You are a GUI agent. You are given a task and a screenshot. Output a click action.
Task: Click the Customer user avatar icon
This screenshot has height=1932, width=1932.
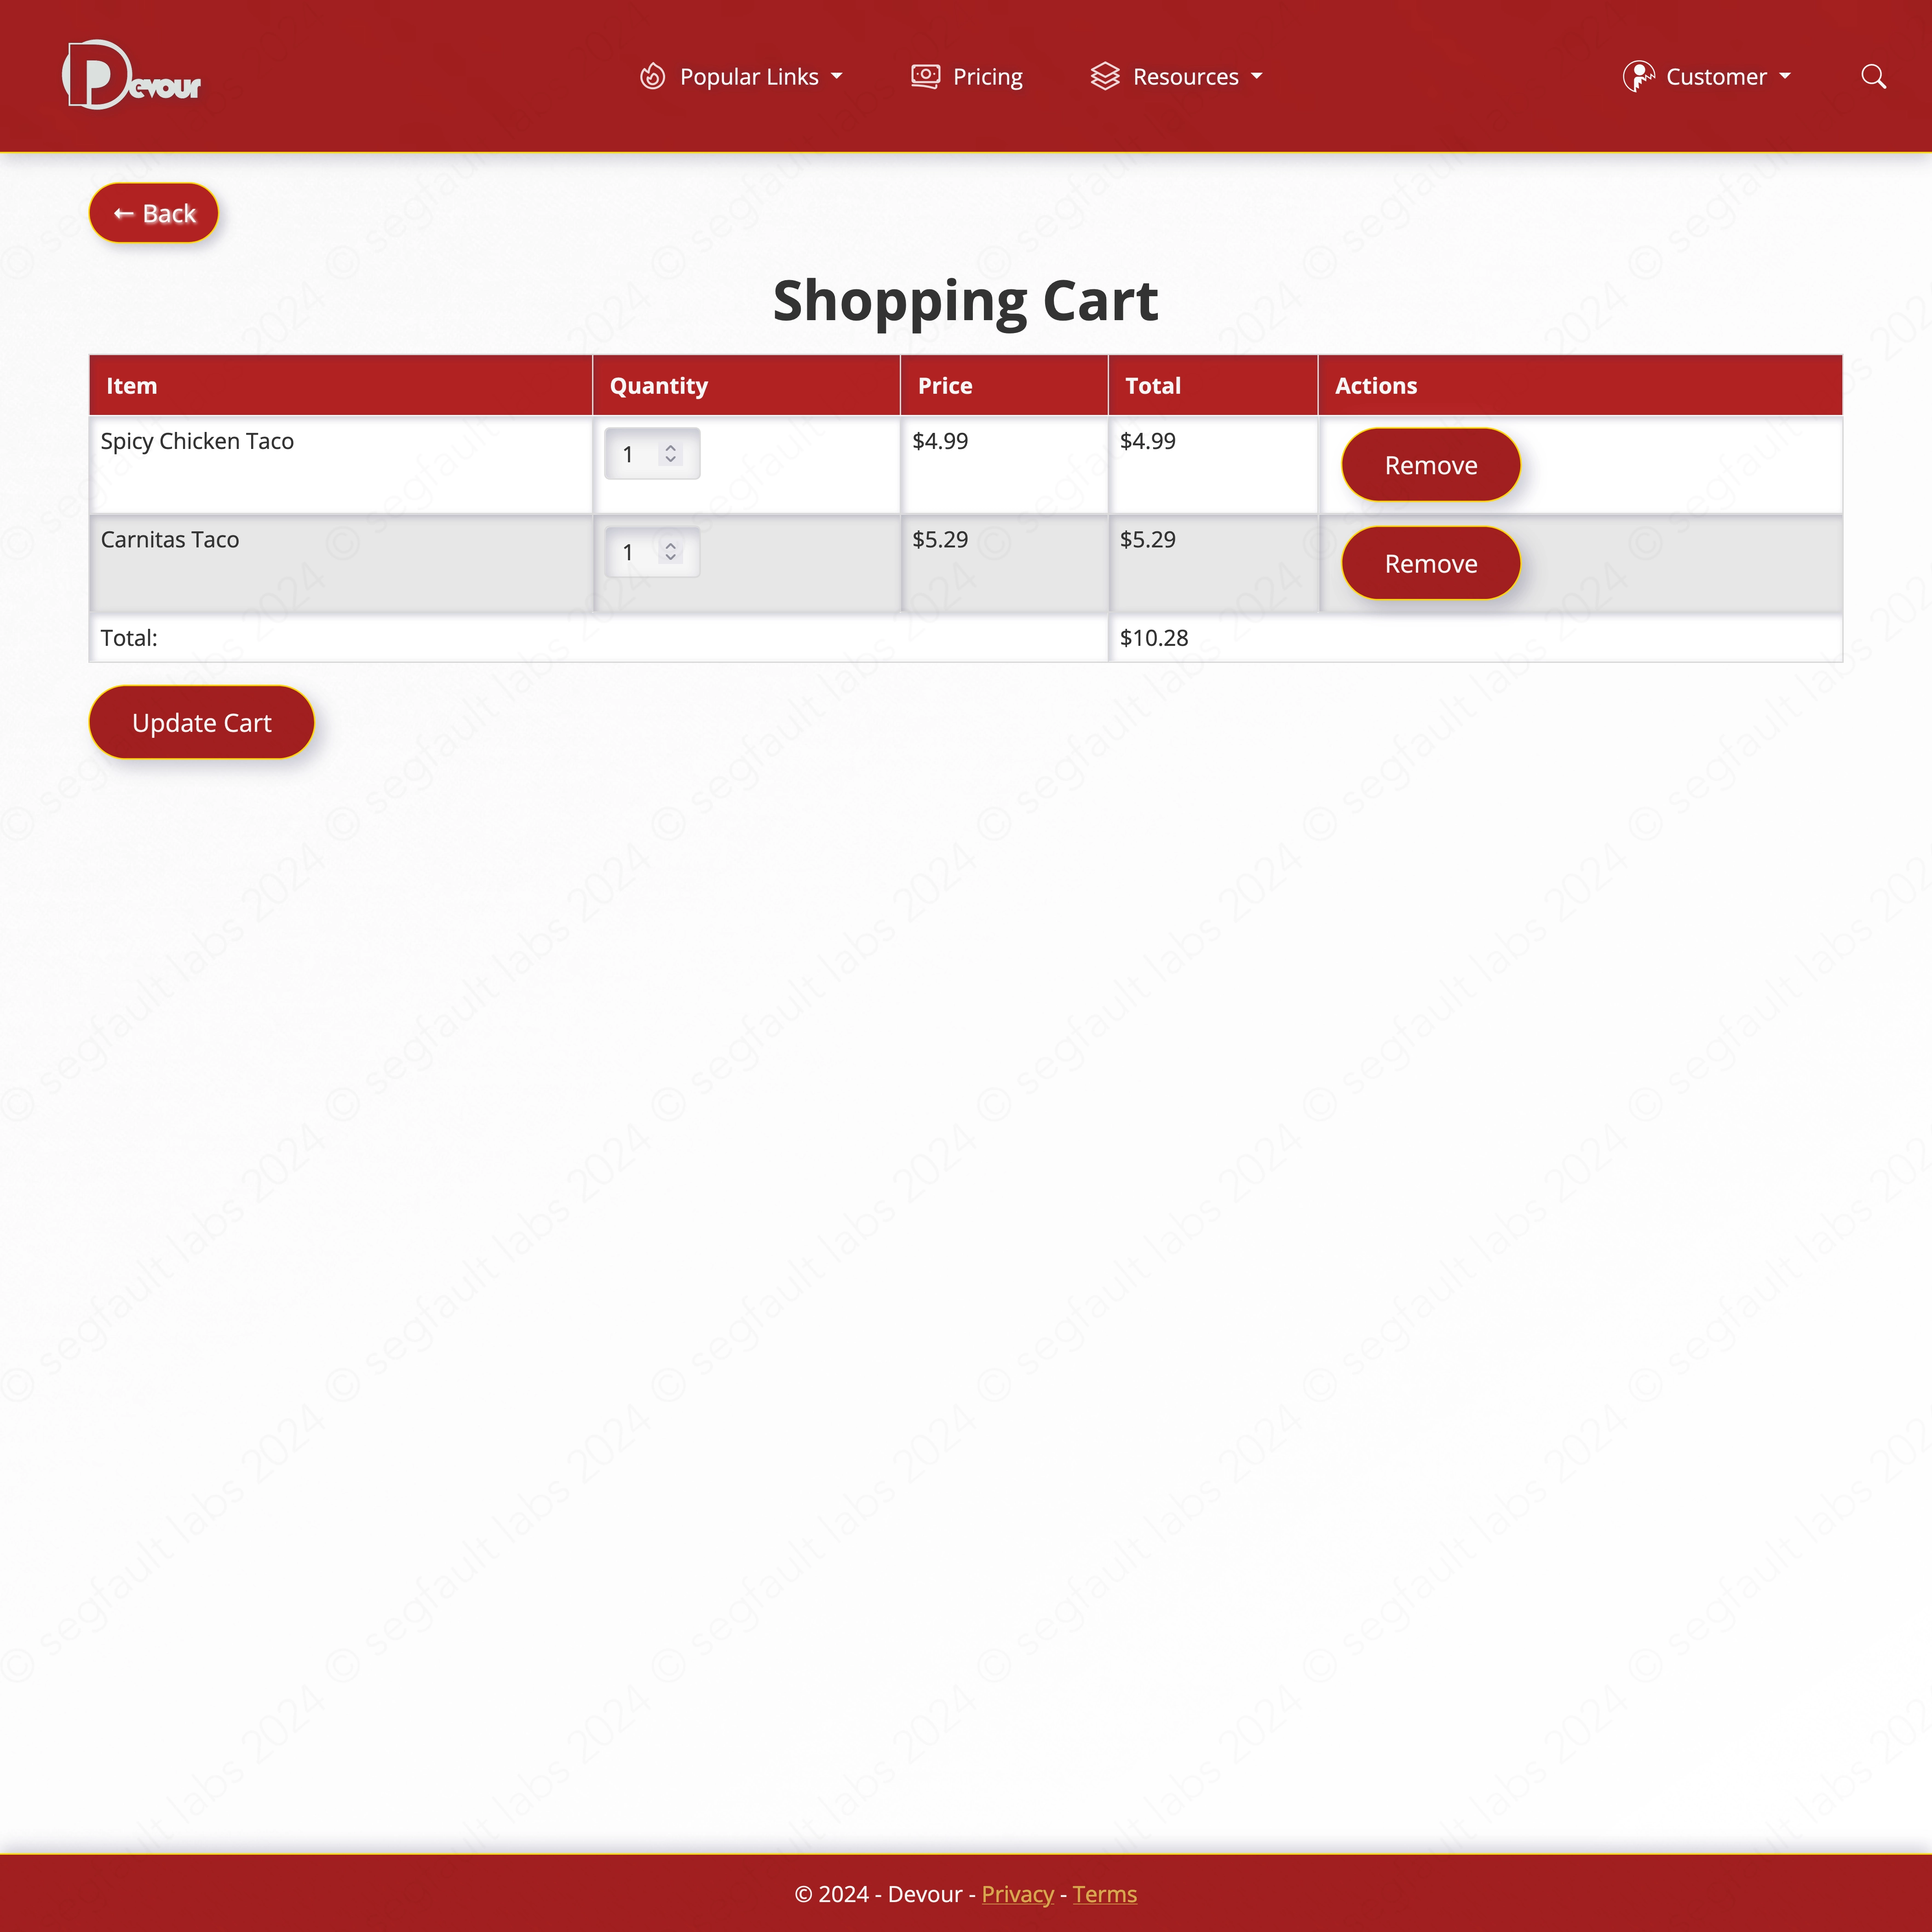pyautogui.click(x=1638, y=77)
